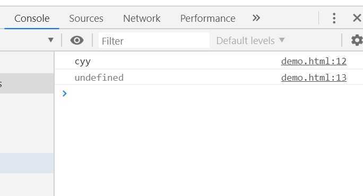Open the live expression eye icon
Image resolution: width=363 pixels, height=196 pixels.
click(x=77, y=40)
